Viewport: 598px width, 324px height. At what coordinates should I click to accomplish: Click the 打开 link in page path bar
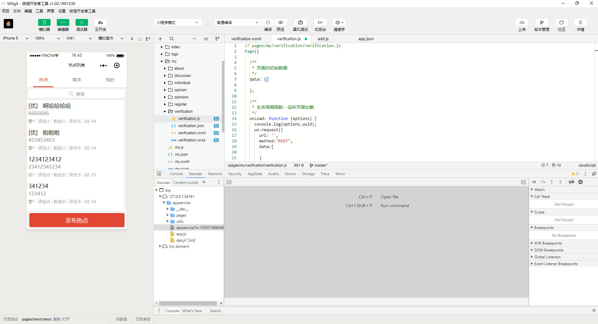pos(66,319)
